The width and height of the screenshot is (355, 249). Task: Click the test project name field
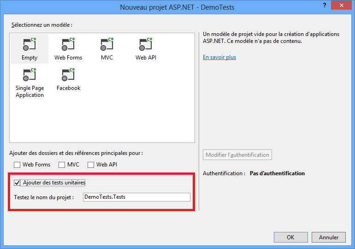(136, 197)
